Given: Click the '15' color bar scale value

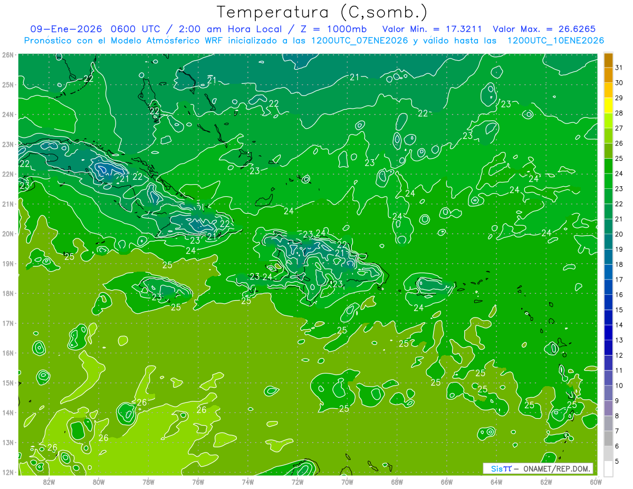Looking at the screenshot, I should pos(619,310).
